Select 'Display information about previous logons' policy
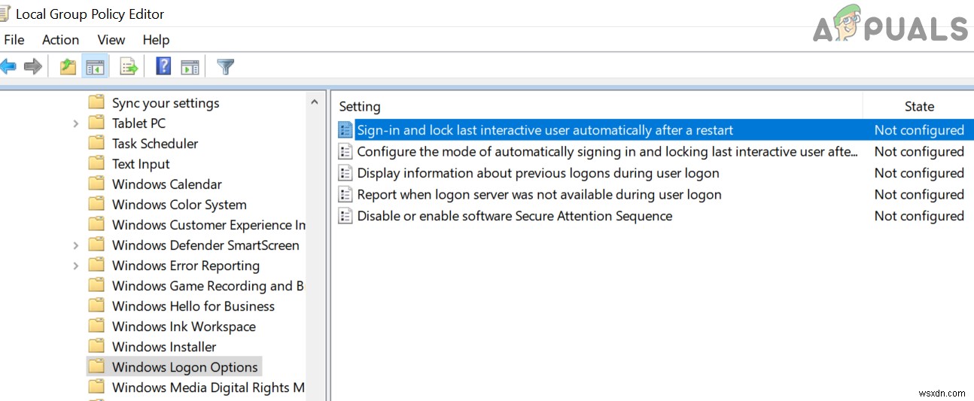 (x=537, y=173)
